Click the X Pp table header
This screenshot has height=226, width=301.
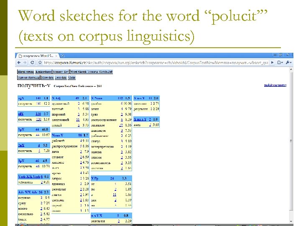pyautogui.click(x=111, y=178)
